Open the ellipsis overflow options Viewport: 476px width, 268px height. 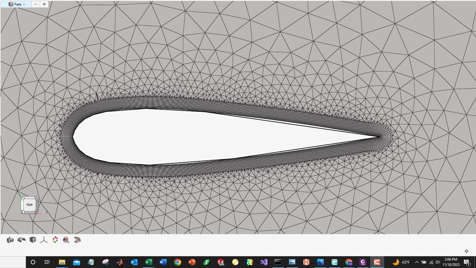[35, 4]
